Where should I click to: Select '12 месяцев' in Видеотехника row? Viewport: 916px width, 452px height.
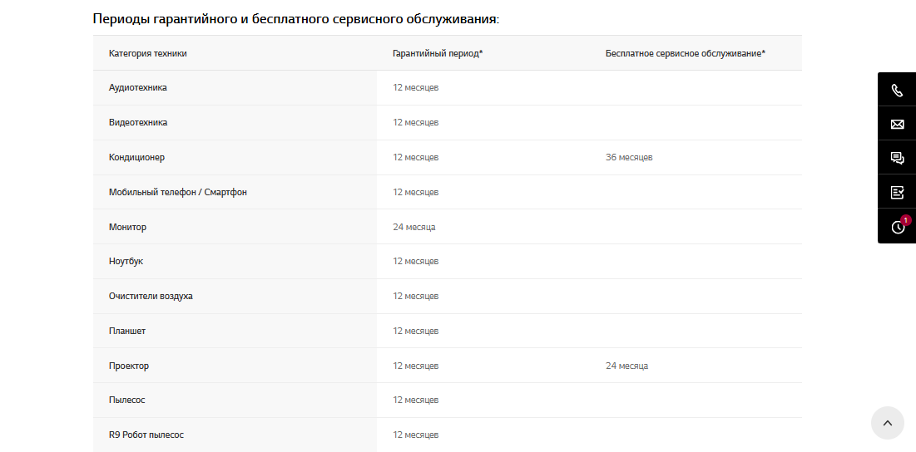point(415,122)
